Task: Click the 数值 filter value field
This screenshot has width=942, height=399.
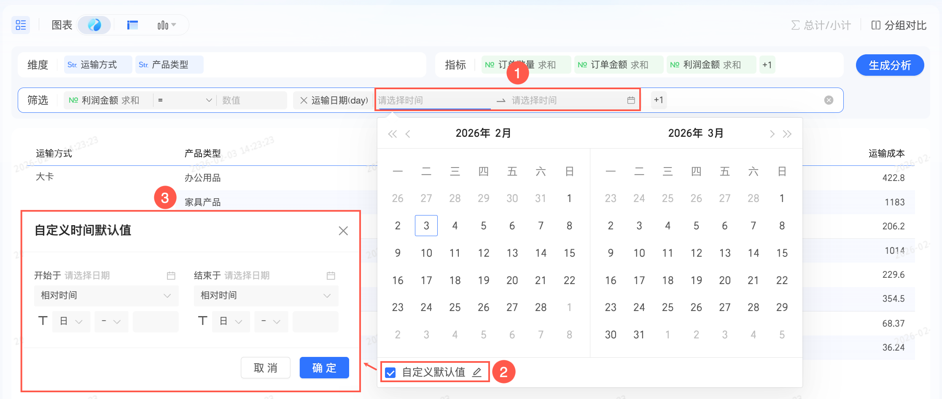Action: (x=252, y=100)
